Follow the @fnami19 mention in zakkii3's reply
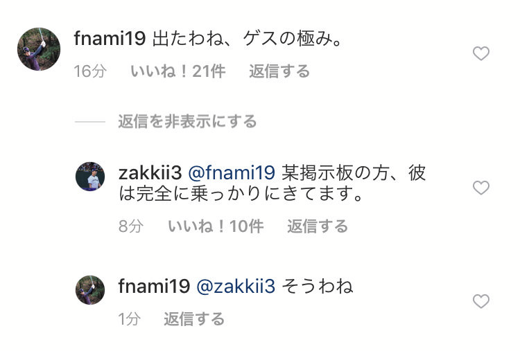520x351 pixels. [232, 173]
